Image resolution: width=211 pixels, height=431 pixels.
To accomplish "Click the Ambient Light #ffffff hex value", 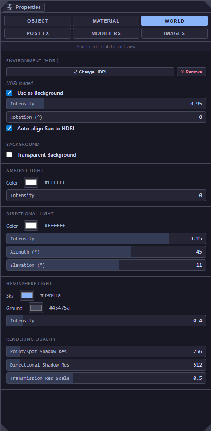I will click(55, 182).
